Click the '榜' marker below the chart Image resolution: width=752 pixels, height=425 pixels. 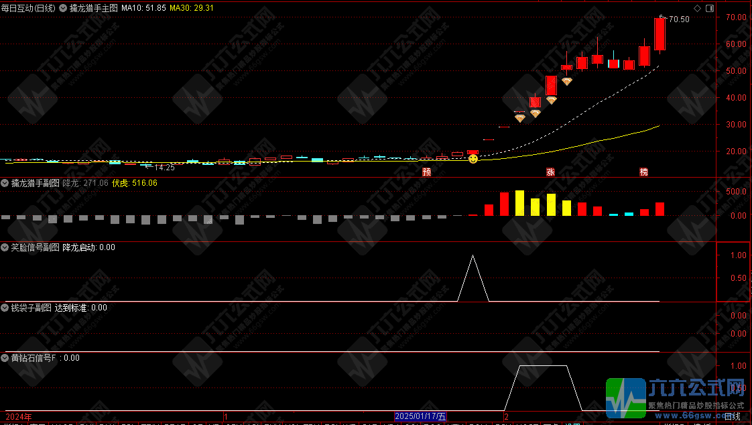(643, 172)
